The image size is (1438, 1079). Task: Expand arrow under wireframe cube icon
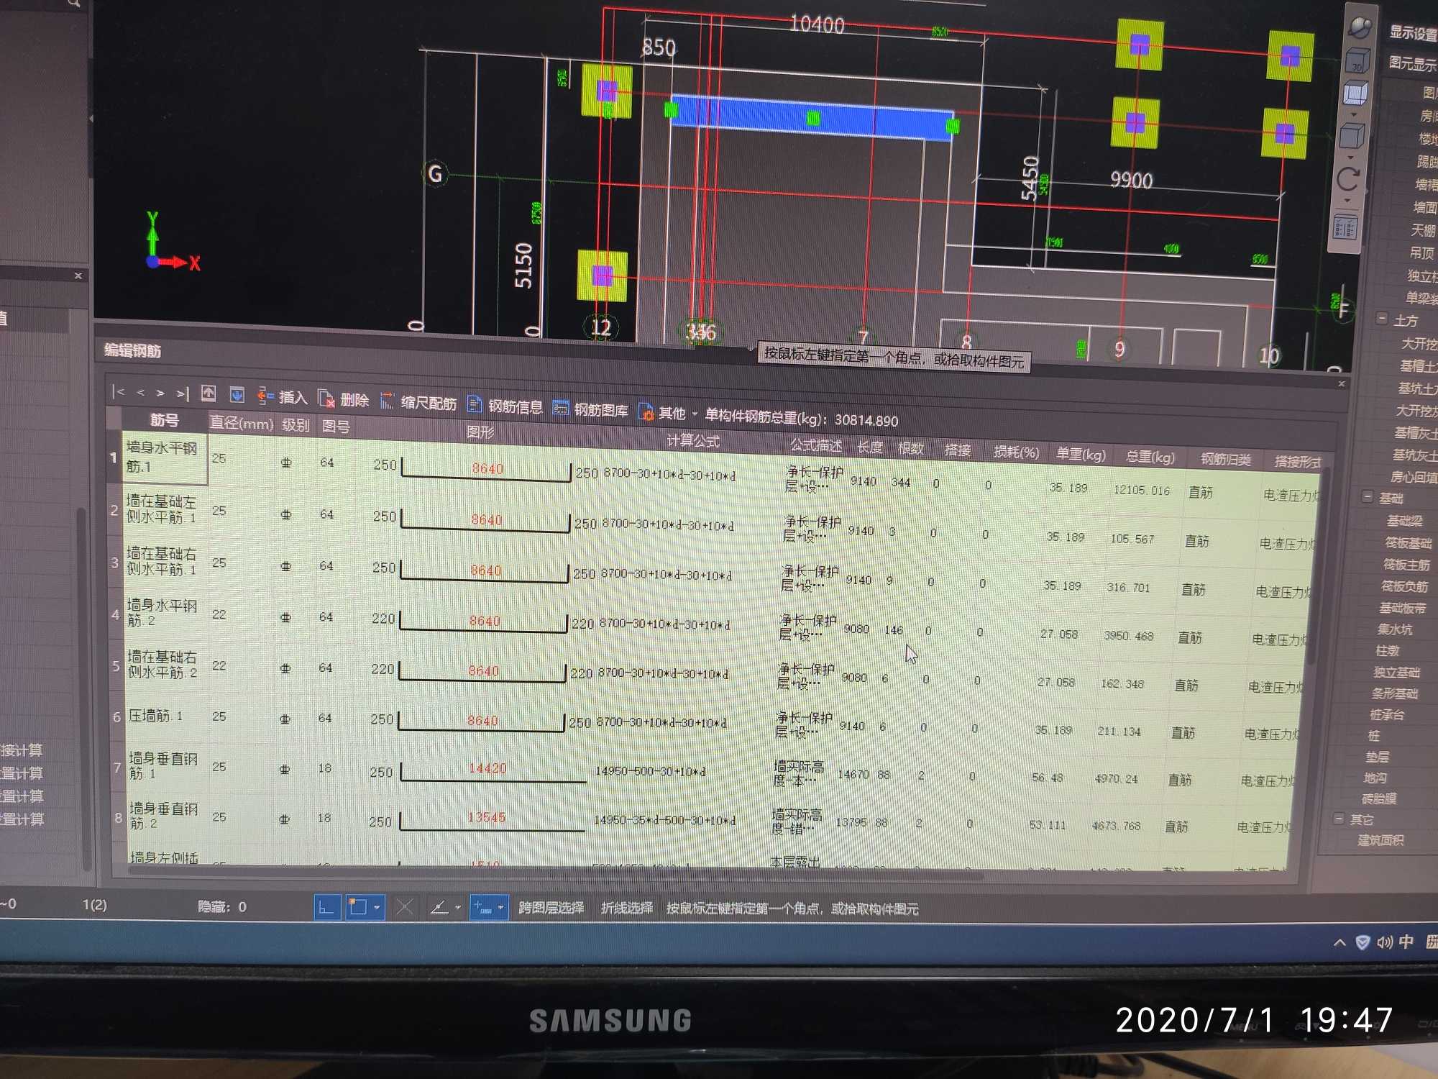click(1354, 114)
